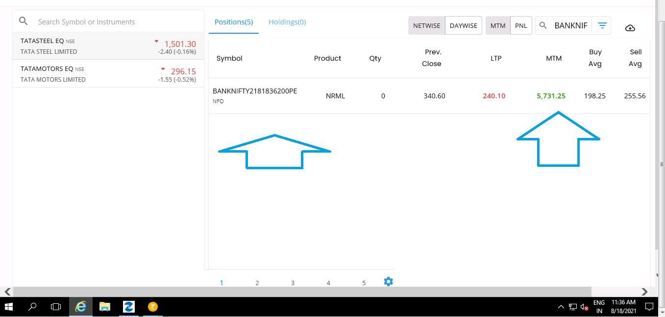Open File Explorer from the taskbar
This screenshot has width=665, height=317.
pyautogui.click(x=104, y=307)
